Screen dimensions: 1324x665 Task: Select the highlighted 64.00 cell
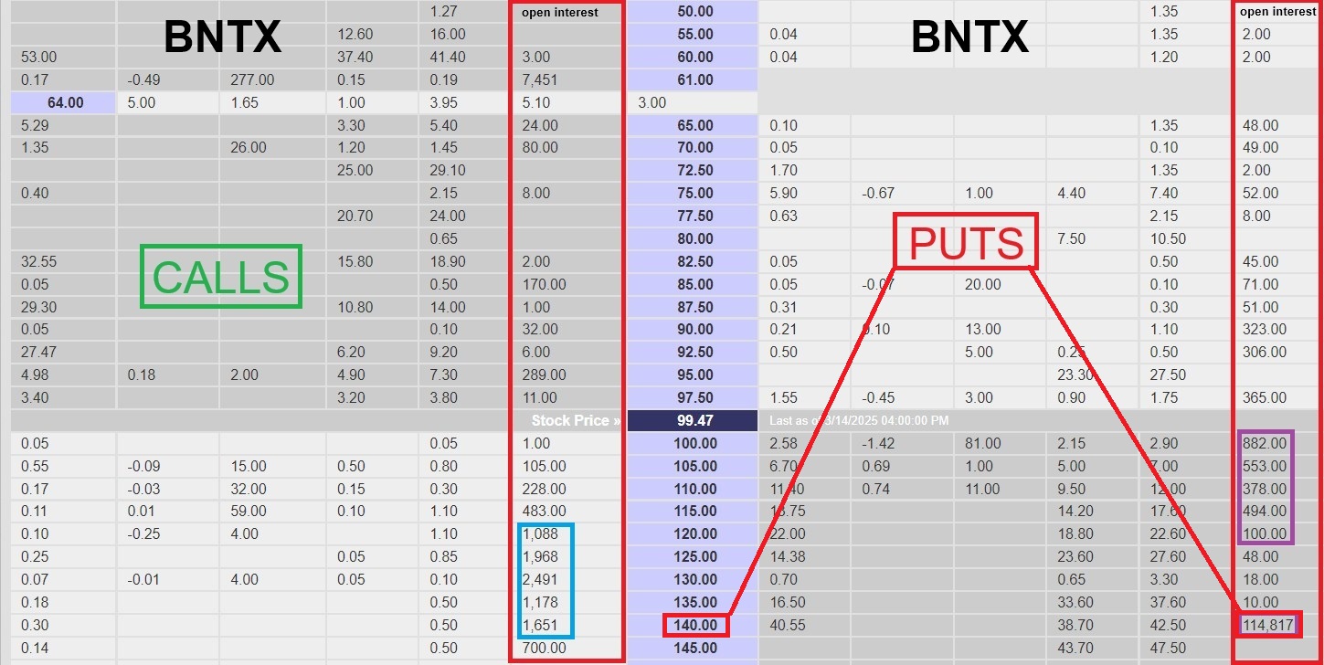point(63,102)
